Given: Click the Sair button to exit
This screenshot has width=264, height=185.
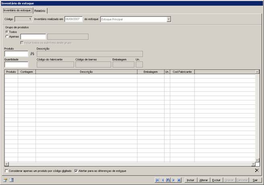Looking at the screenshot, I should 255,180.
